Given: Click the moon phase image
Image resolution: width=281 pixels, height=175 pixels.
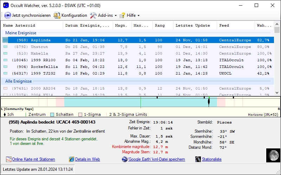Looking at the screenshot, I should pyautogui.click(x=272, y=155).
